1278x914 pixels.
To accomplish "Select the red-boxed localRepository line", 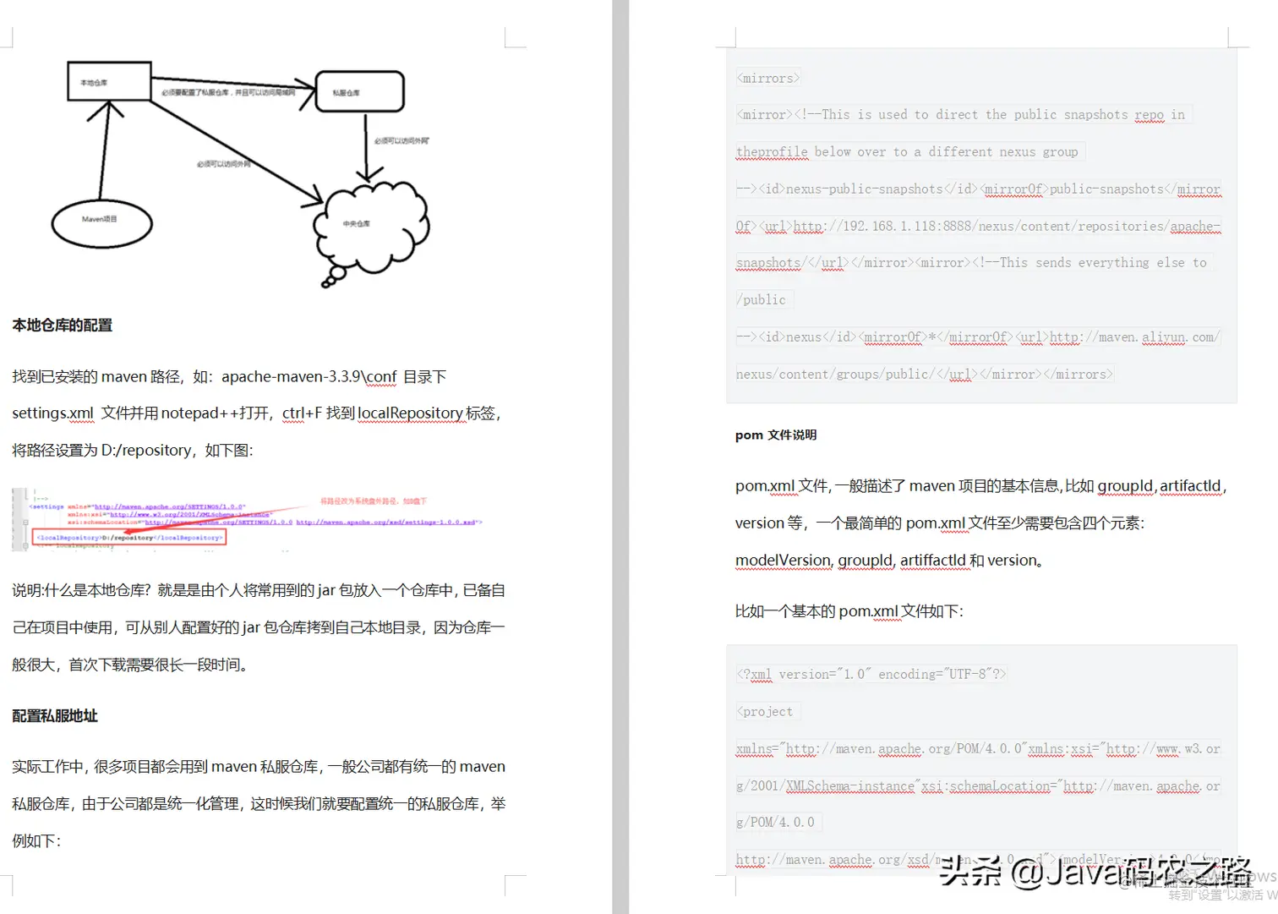I will pyautogui.click(x=127, y=538).
